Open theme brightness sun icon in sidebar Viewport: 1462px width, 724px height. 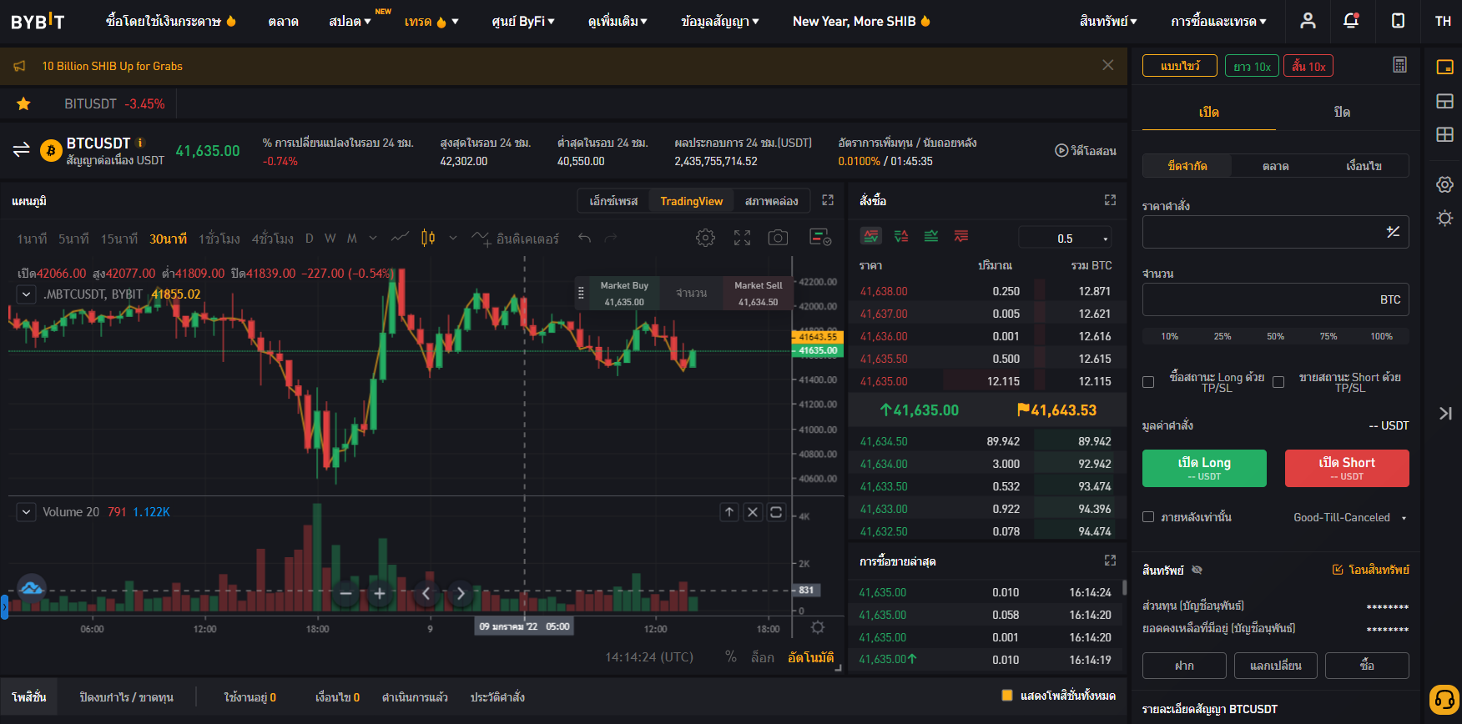1444,218
